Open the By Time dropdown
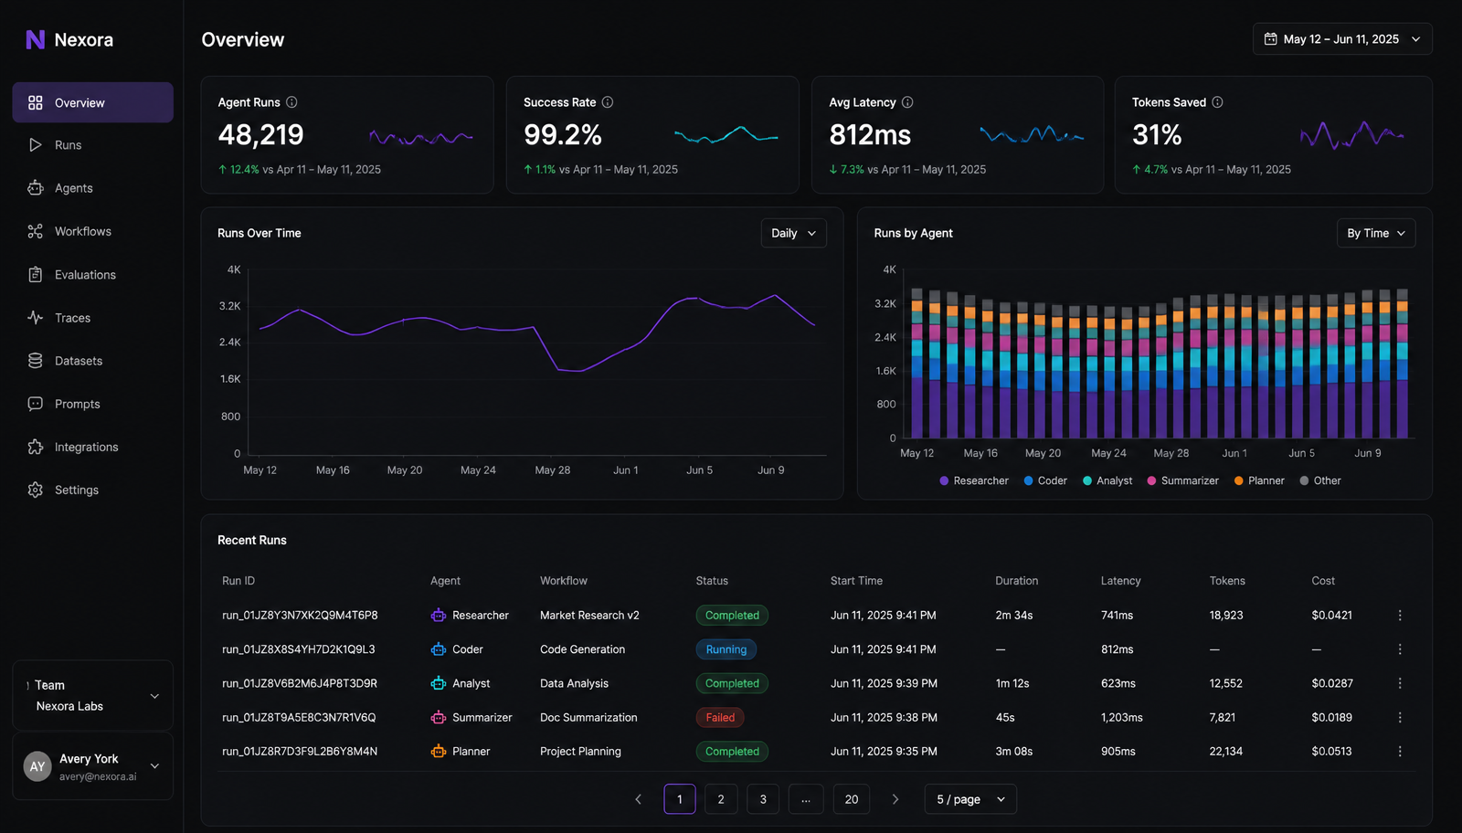The height and width of the screenshot is (833, 1462). (x=1376, y=233)
